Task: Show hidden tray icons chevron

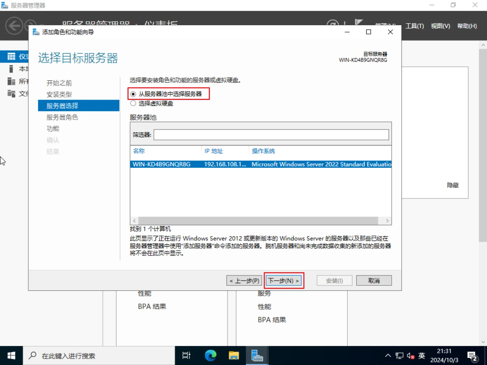Action: 388,356
